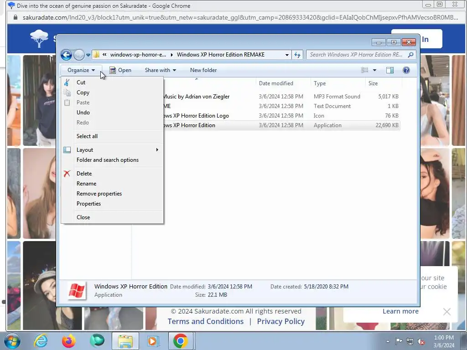
Task: Choose Remove properties menu entry
Action: click(112, 194)
